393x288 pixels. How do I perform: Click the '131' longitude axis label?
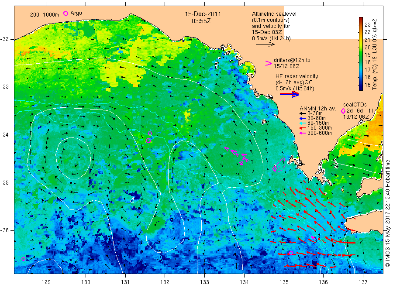point(125,282)
